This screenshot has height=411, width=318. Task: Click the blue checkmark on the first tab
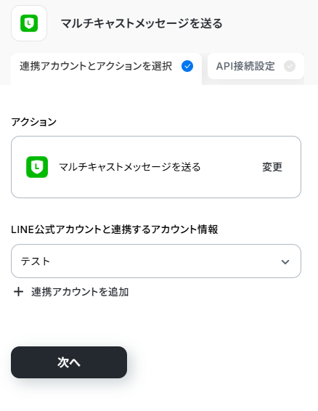click(x=187, y=66)
